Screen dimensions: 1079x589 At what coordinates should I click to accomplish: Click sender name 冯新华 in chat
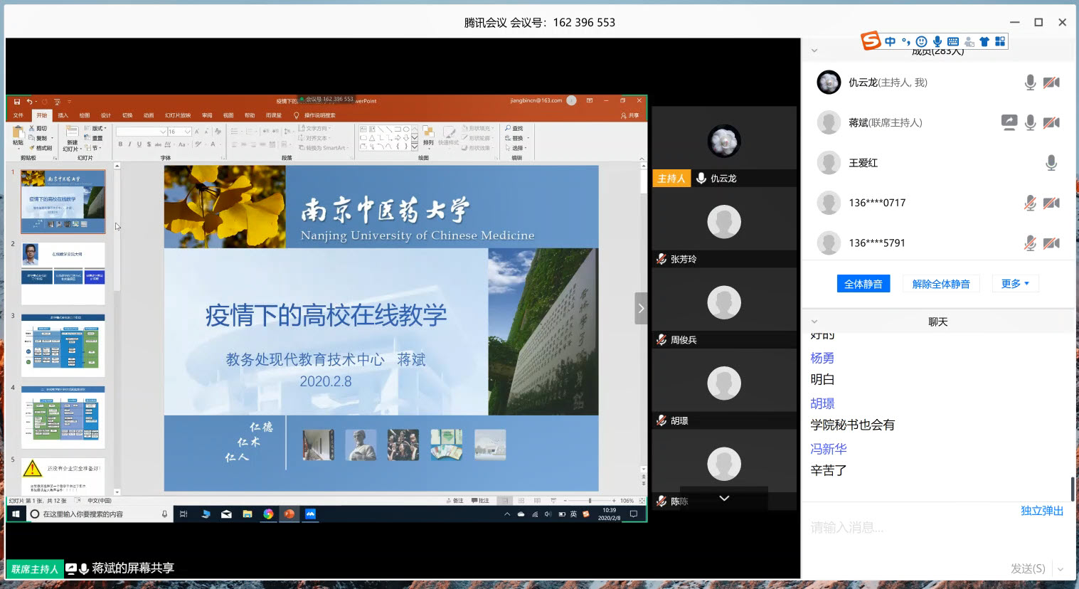click(829, 449)
